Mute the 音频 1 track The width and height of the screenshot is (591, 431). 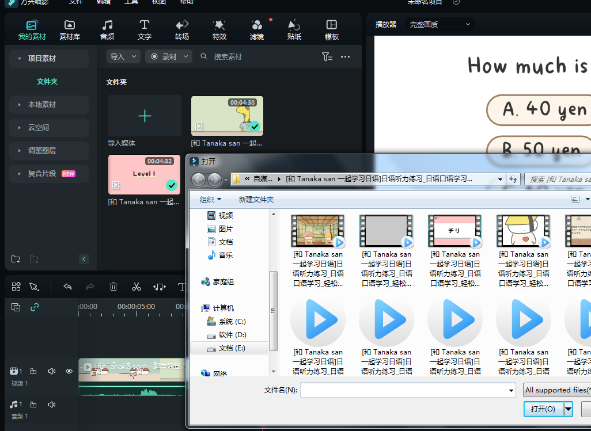(x=51, y=405)
